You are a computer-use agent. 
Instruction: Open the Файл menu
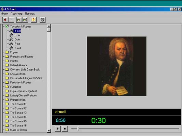(x=5, y=14)
